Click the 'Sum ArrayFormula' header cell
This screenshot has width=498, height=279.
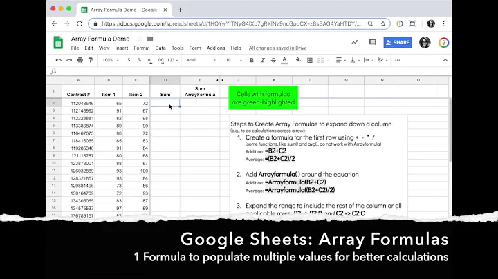pyautogui.click(x=200, y=91)
